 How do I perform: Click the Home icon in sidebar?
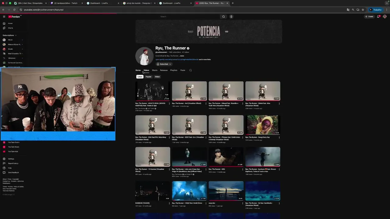tap(4, 23)
